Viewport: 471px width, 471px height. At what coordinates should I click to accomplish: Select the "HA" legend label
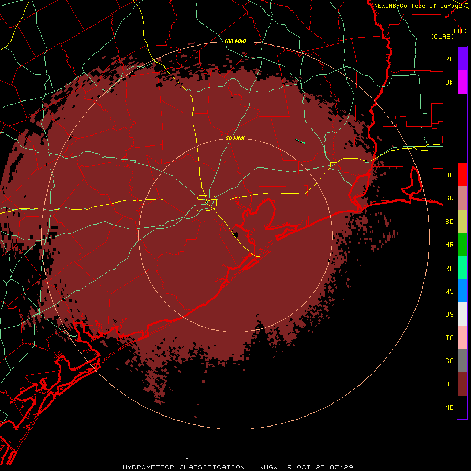click(449, 175)
